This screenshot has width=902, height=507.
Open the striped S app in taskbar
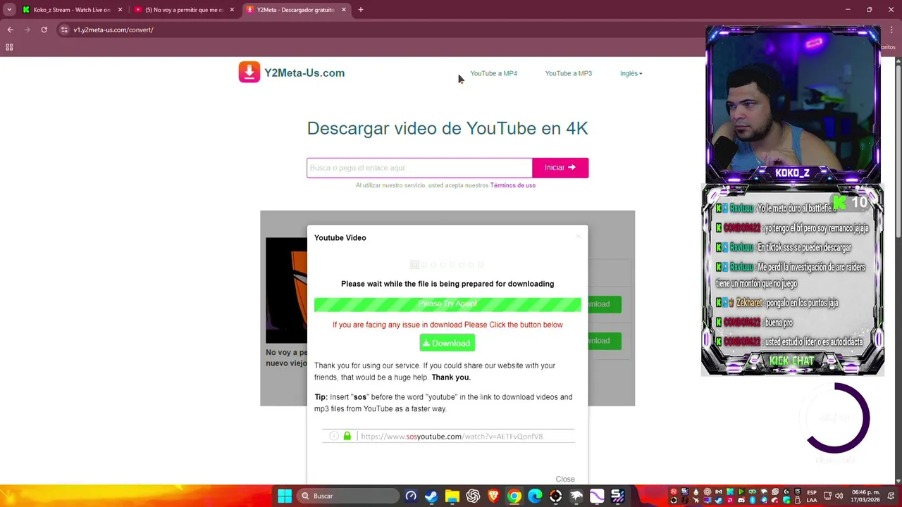point(617,496)
